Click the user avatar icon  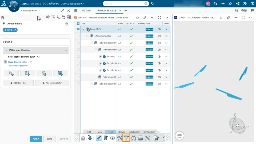point(208,3)
